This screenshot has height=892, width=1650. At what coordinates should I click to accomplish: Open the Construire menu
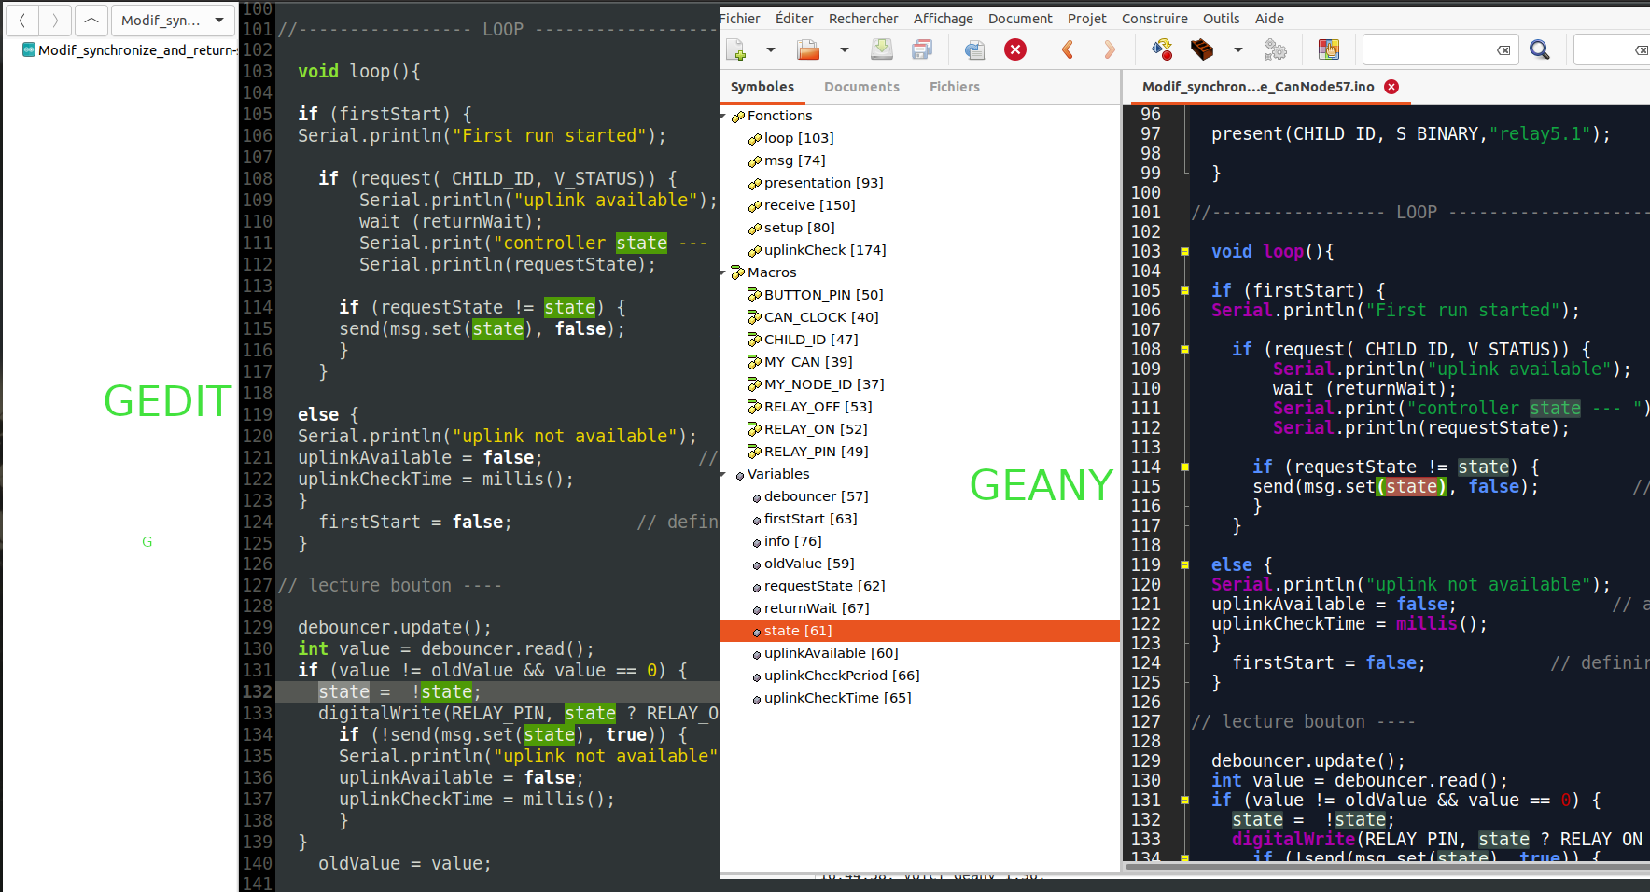tap(1154, 19)
